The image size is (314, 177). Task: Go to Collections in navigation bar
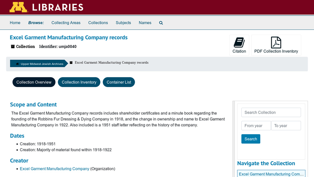98,23
